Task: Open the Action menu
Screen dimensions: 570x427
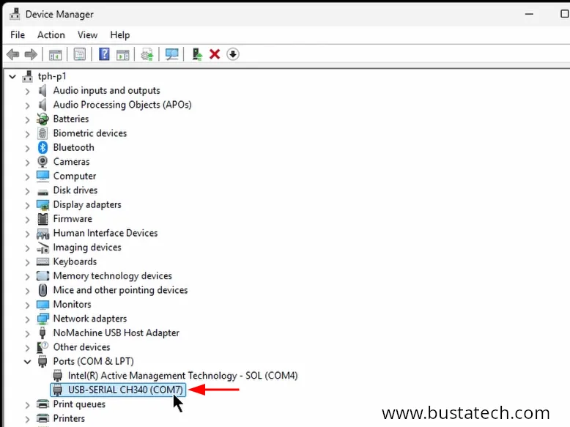Action: (51, 35)
